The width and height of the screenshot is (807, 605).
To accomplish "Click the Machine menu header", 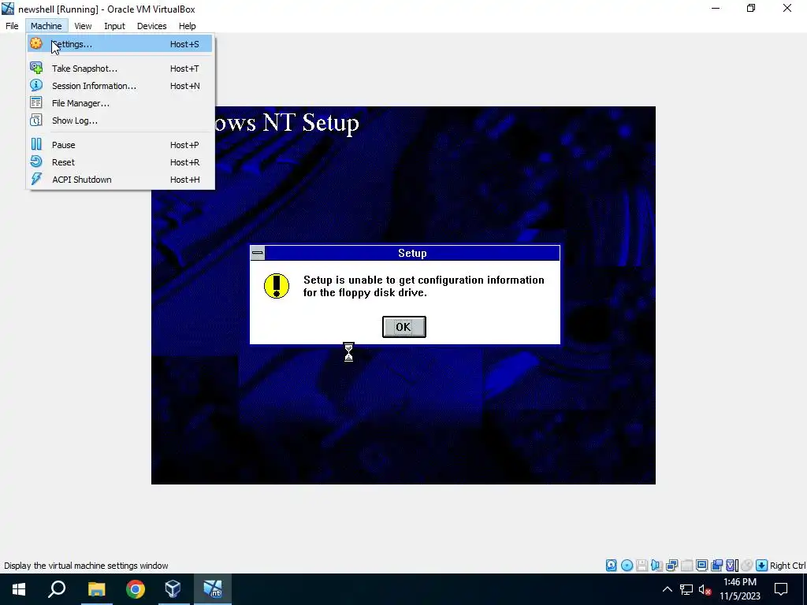I will coord(46,26).
